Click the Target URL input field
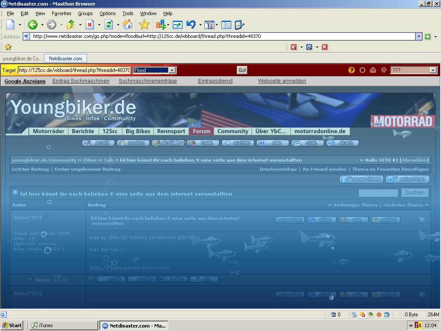The image size is (441, 331). coord(74,70)
